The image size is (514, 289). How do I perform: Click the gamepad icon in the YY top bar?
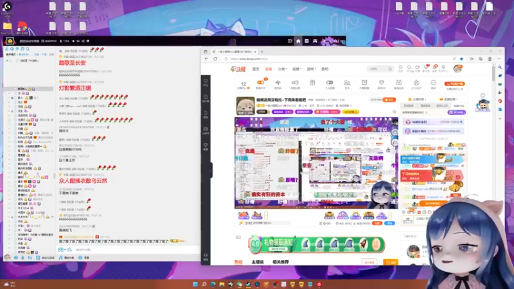coord(315,41)
